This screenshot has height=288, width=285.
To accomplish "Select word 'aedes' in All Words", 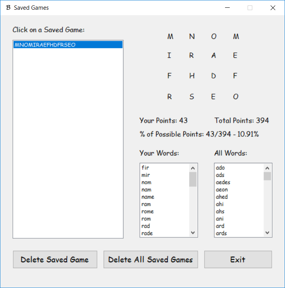I will (223, 183).
